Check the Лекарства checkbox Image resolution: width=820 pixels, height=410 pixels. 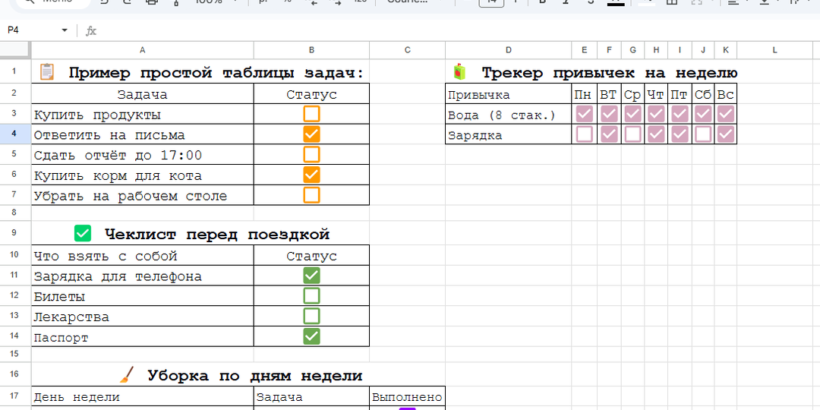point(312,316)
